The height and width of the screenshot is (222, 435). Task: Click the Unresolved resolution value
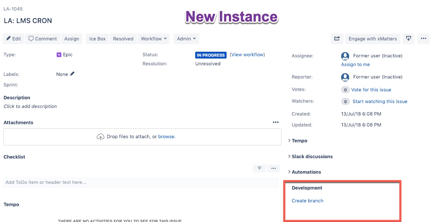pos(208,64)
